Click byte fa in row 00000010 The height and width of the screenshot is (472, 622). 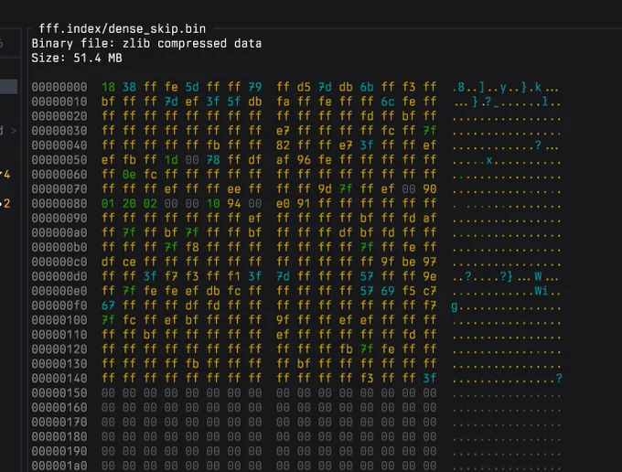283,102
